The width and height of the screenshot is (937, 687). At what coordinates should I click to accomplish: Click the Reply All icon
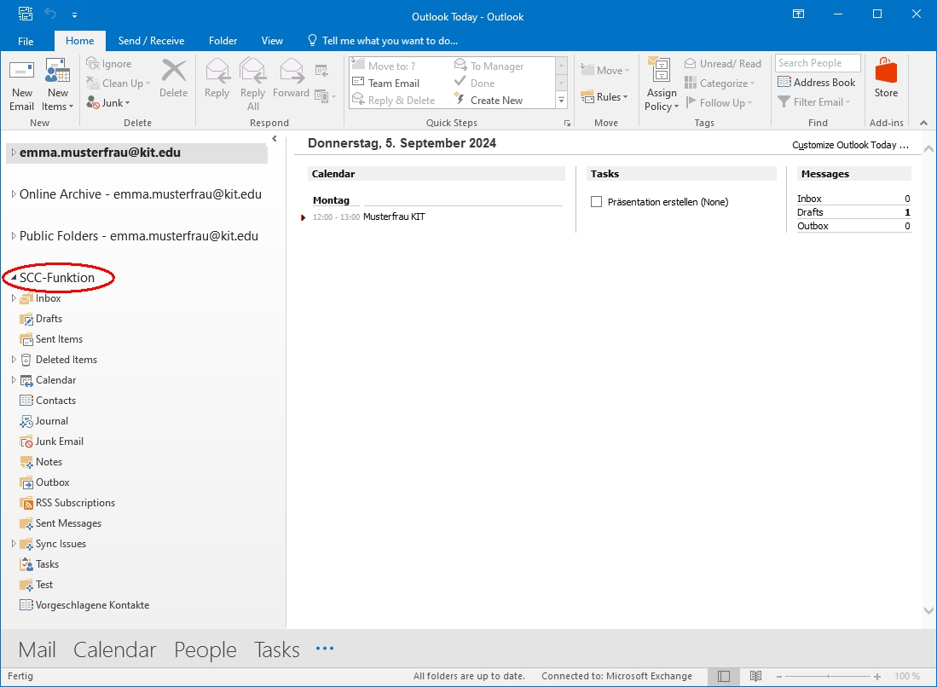coord(252,71)
